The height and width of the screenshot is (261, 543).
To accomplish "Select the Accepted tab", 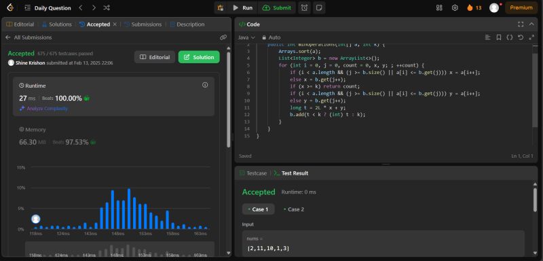I will (94, 24).
